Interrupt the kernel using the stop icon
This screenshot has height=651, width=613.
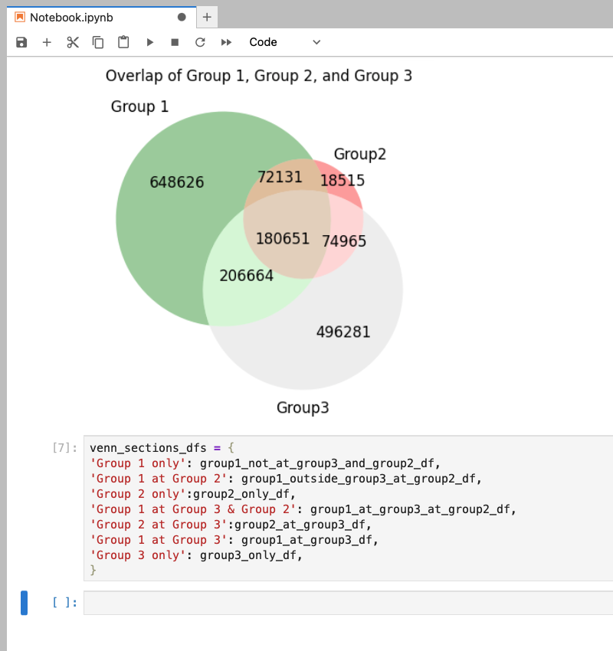tap(175, 42)
